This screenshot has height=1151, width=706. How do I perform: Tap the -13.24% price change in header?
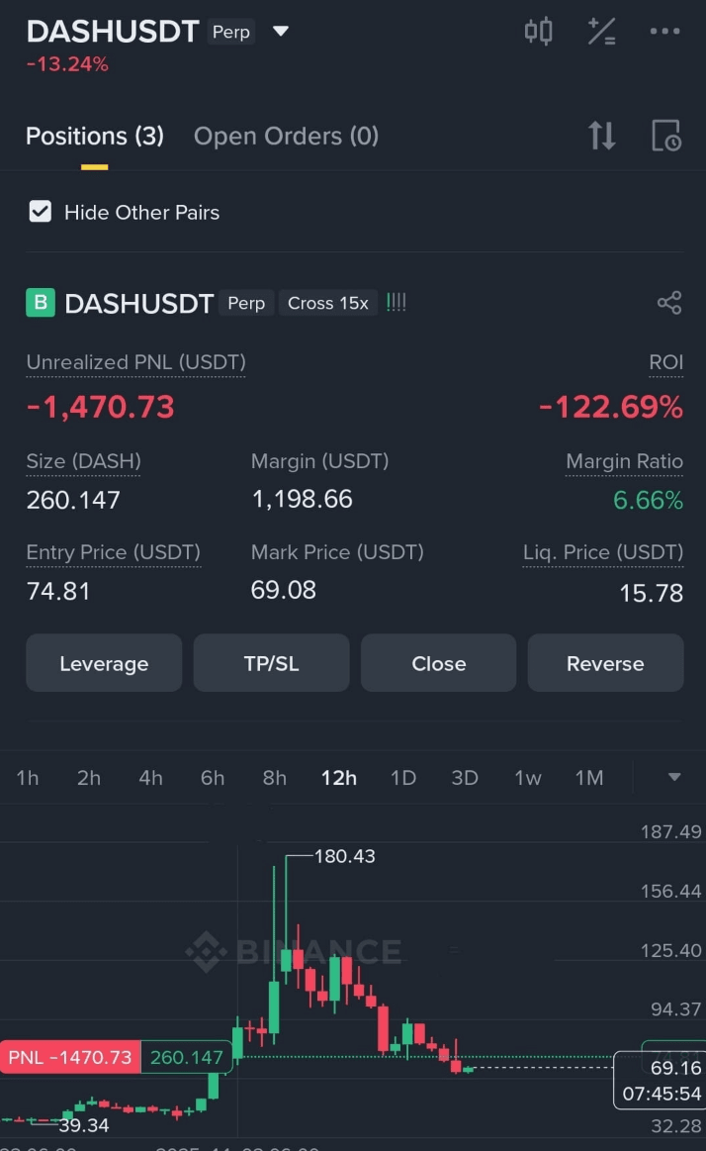[67, 64]
